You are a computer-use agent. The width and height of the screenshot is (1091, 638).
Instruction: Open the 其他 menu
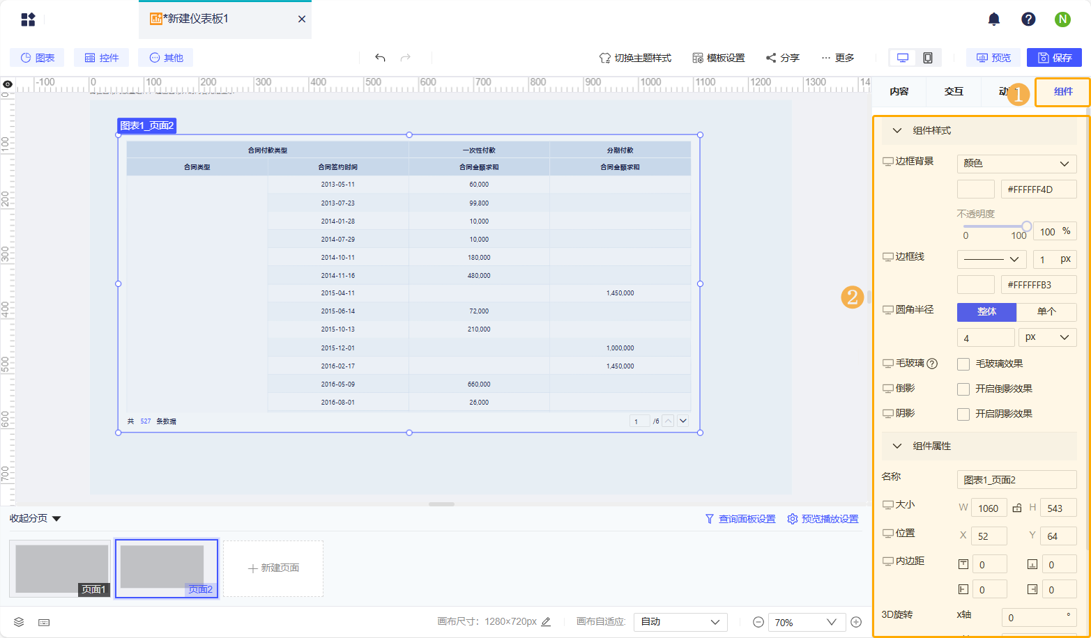point(166,58)
